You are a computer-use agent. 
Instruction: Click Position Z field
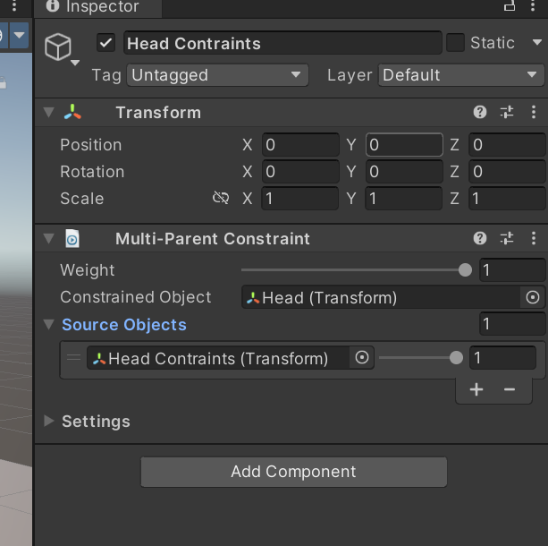pyautogui.click(x=507, y=144)
